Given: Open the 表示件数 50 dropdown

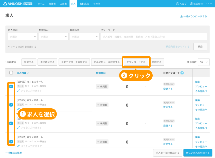Looking at the screenshot, I should 204,62.
